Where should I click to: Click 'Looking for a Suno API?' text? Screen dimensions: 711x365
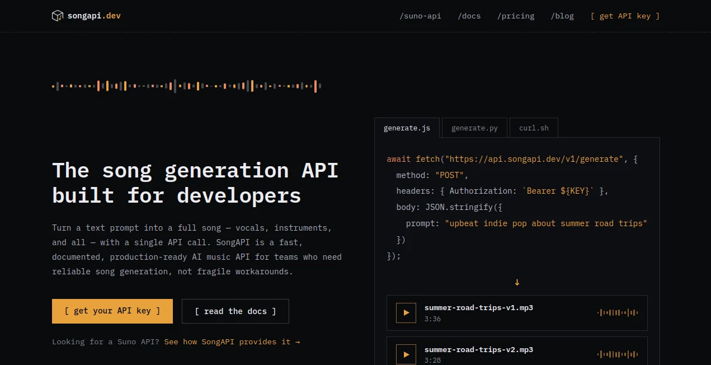click(x=106, y=341)
